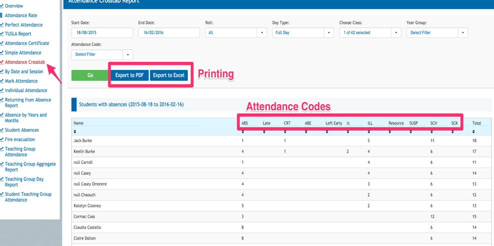
Task: Open Absence by Years and Months
Action: click(x=25, y=117)
